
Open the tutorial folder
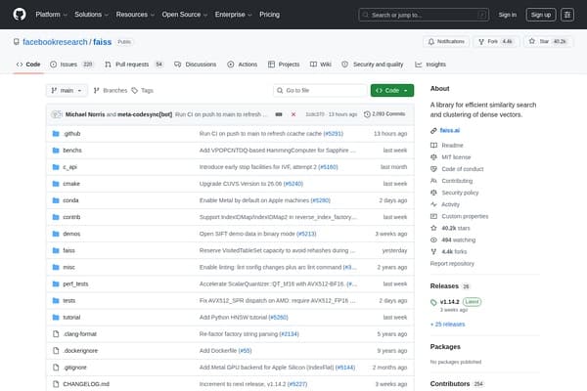(71, 318)
